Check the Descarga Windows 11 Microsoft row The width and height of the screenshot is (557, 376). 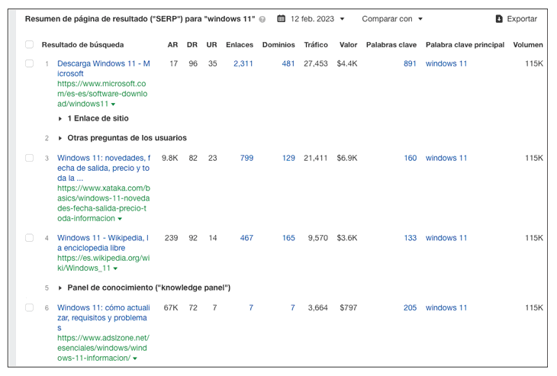tap(30, 64)
